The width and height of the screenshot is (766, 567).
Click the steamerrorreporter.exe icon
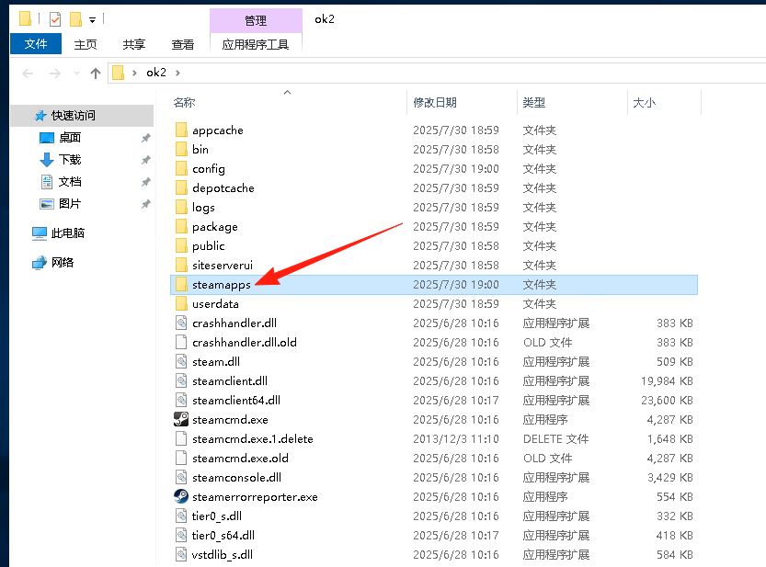[181, 496]
